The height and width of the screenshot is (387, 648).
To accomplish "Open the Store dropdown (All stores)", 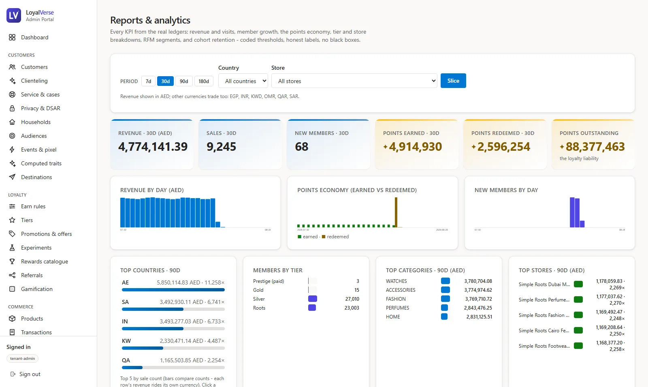I will [354, 81].
